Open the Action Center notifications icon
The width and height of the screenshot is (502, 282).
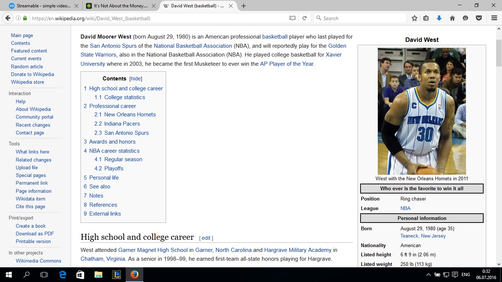(455, 275)
